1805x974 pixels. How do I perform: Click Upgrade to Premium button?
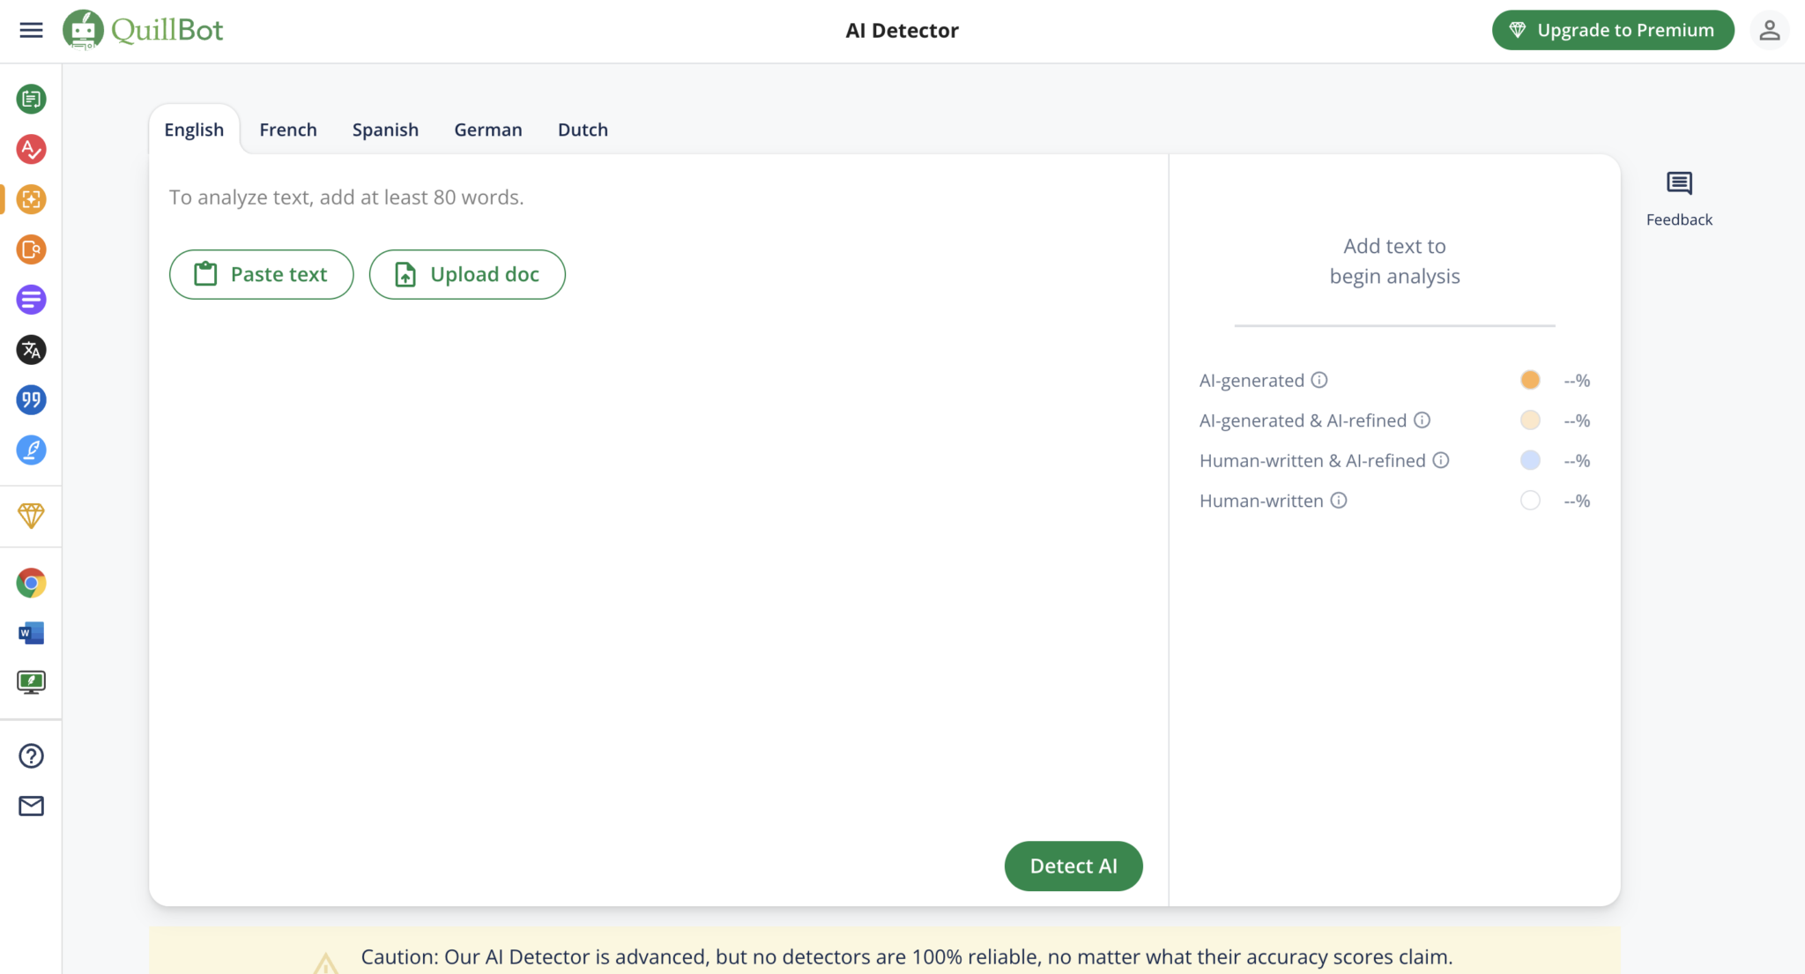tap(1613, 30)
